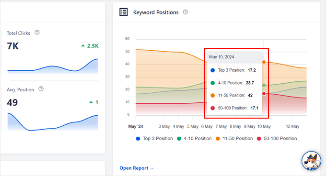Click the 10 May x-axis label
Screen dimensions: 326x176
coord(264,126)
